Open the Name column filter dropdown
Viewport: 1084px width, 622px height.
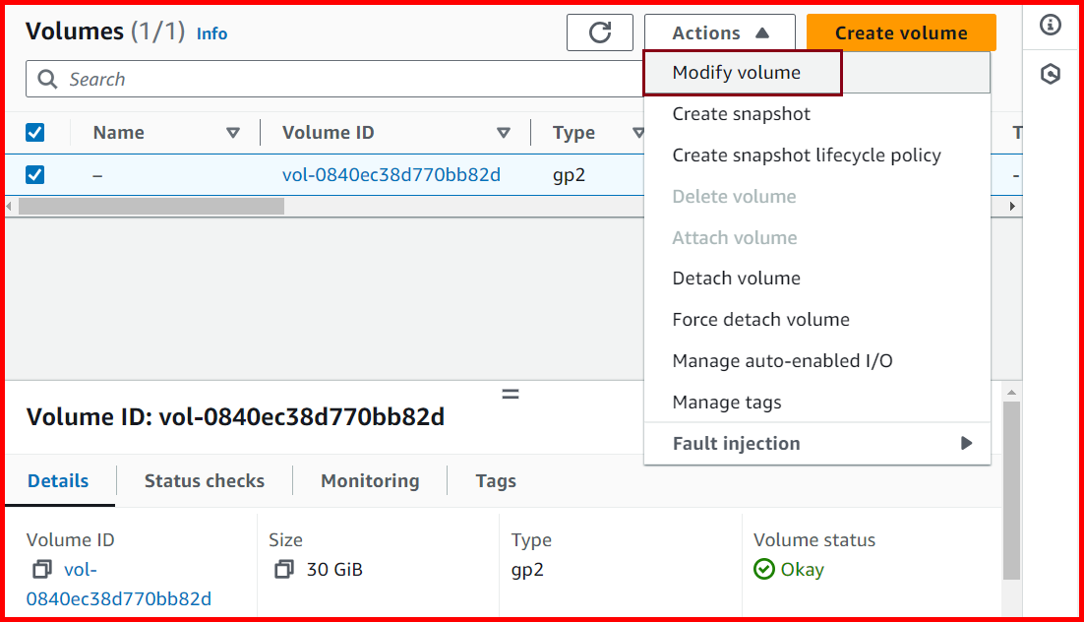tap(233, 132)
